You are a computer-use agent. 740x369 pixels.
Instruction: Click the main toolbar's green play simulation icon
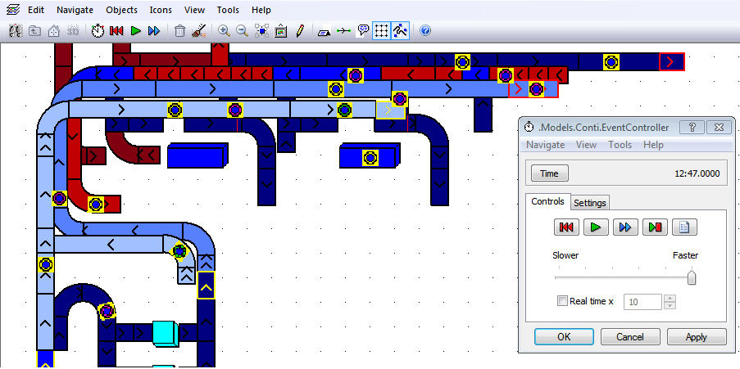pyautogui.click(x=135, y=31)
